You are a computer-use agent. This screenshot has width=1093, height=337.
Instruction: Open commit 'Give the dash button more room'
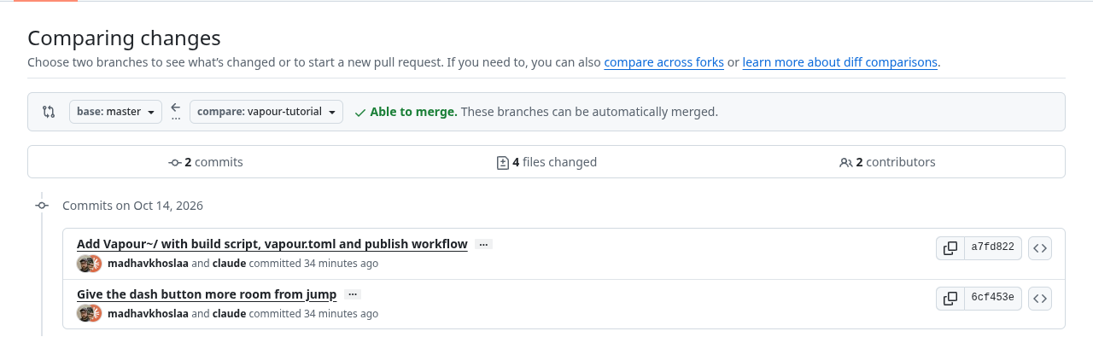[207, 294]
